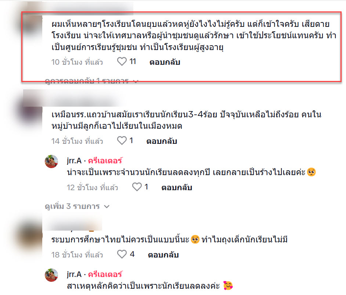Image resolution: width=346 pixels, height=295 pixels.
Task: Open jrr.A avatar on first creator reply
Action: 51,161
